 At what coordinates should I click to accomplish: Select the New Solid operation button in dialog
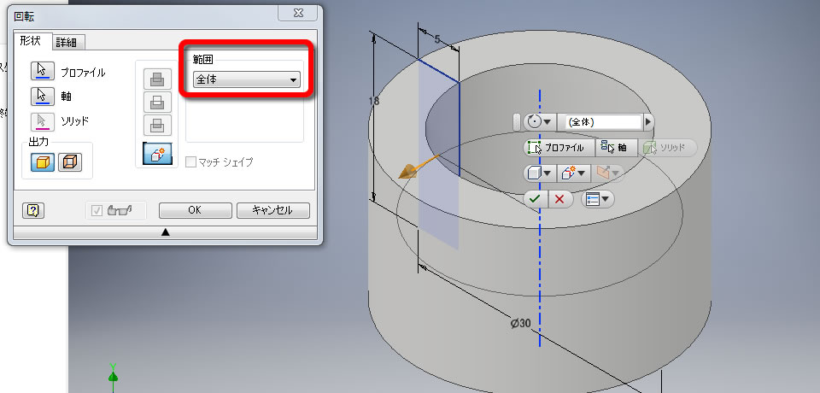click(x=157, y=153)
